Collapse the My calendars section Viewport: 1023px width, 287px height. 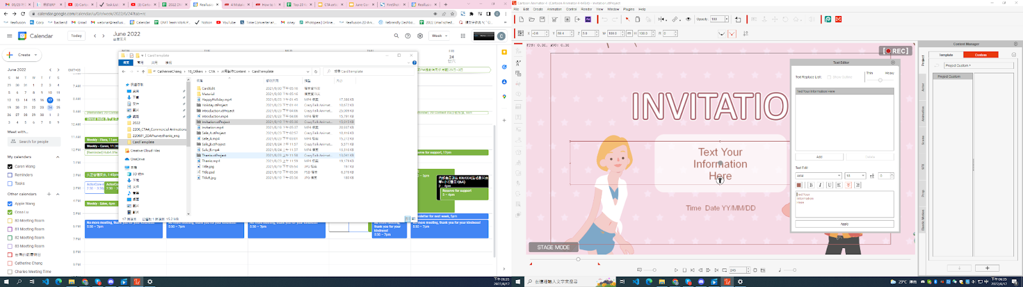[58, 157]
